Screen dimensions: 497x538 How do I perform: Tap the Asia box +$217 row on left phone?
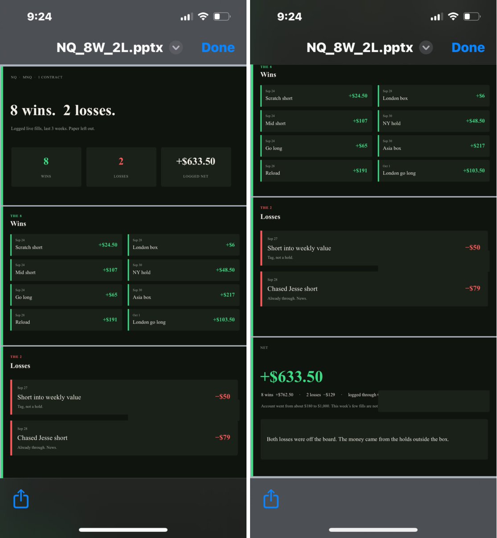pyautogui.click(x=184, y=295)
